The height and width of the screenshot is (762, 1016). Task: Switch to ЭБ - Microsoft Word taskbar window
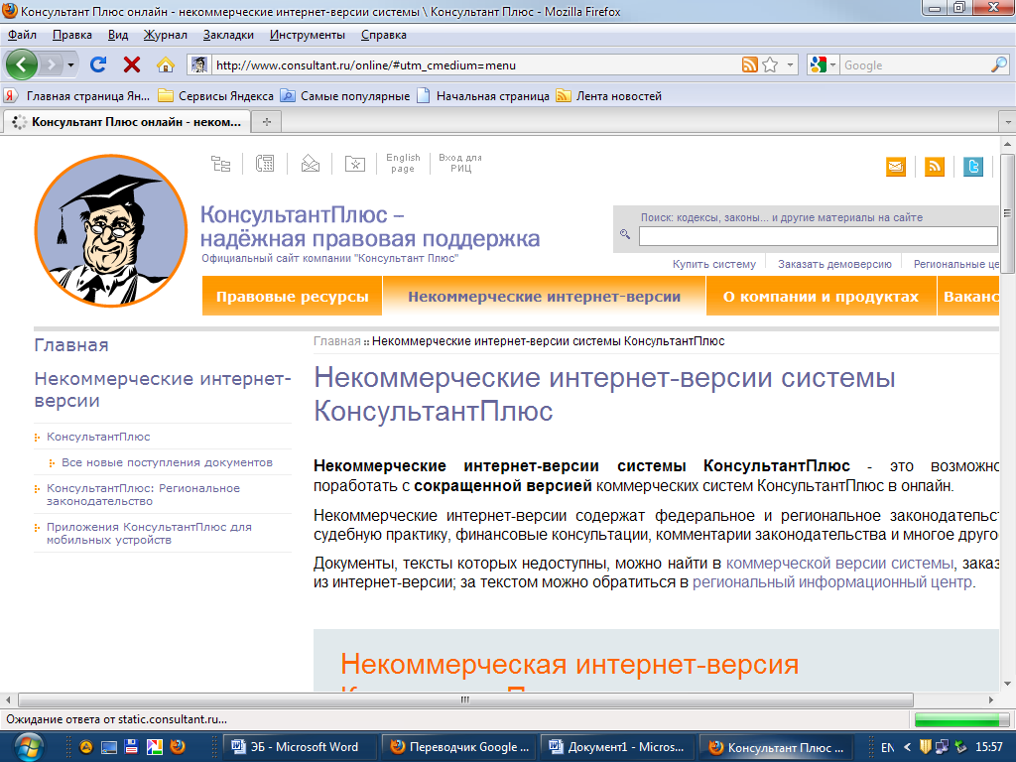tap(300, 747)
